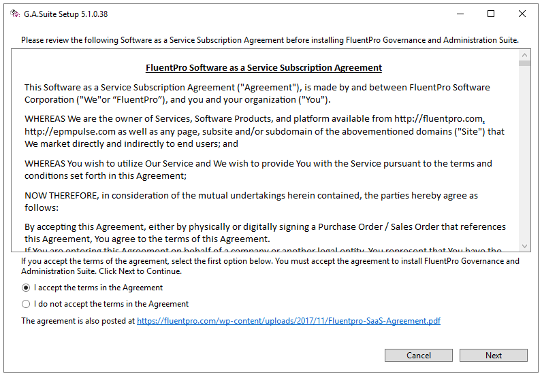Click the 'This Software as a Service' paragraph
The height and width of the screenshot is (376, 542).
(x=257, y=94)
